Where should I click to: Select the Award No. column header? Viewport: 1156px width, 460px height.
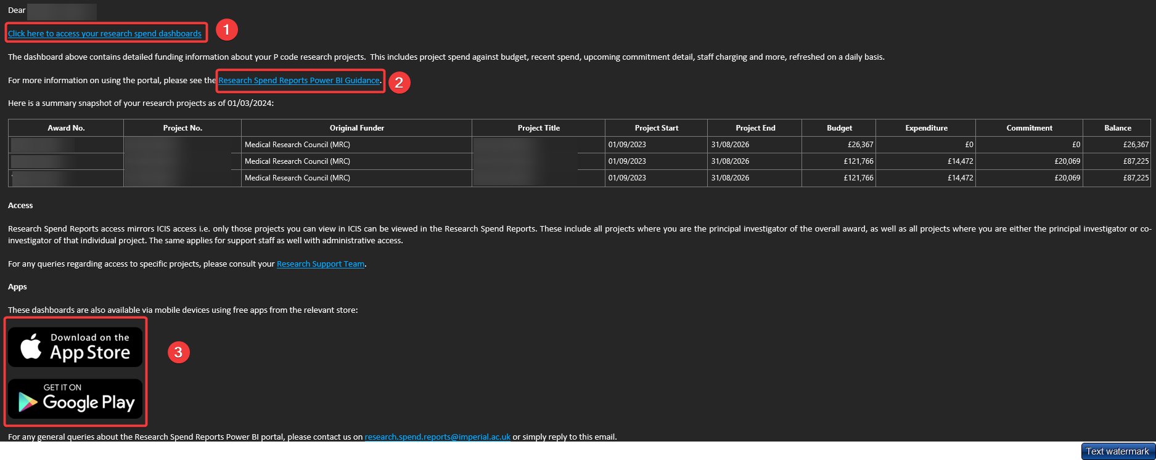pyautogui.click(x=66, y=128)
